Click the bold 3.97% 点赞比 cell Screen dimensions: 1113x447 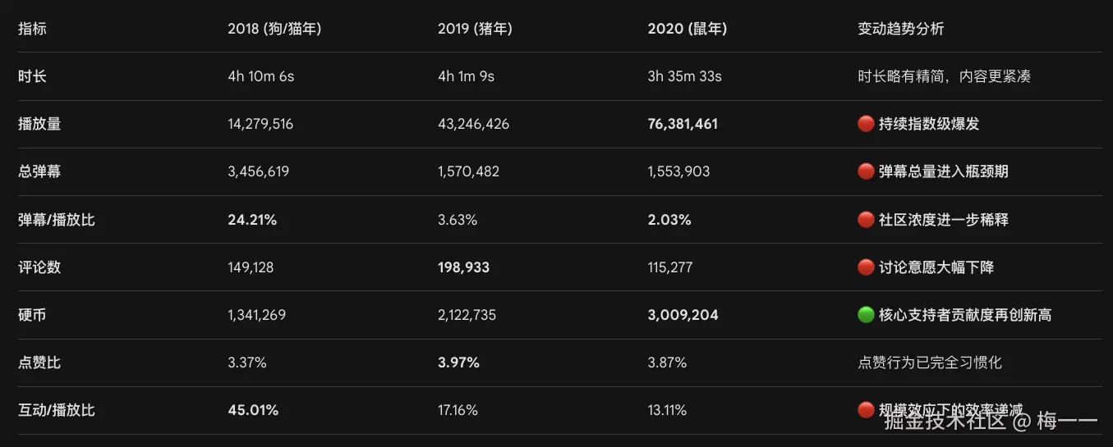point(458,363)
